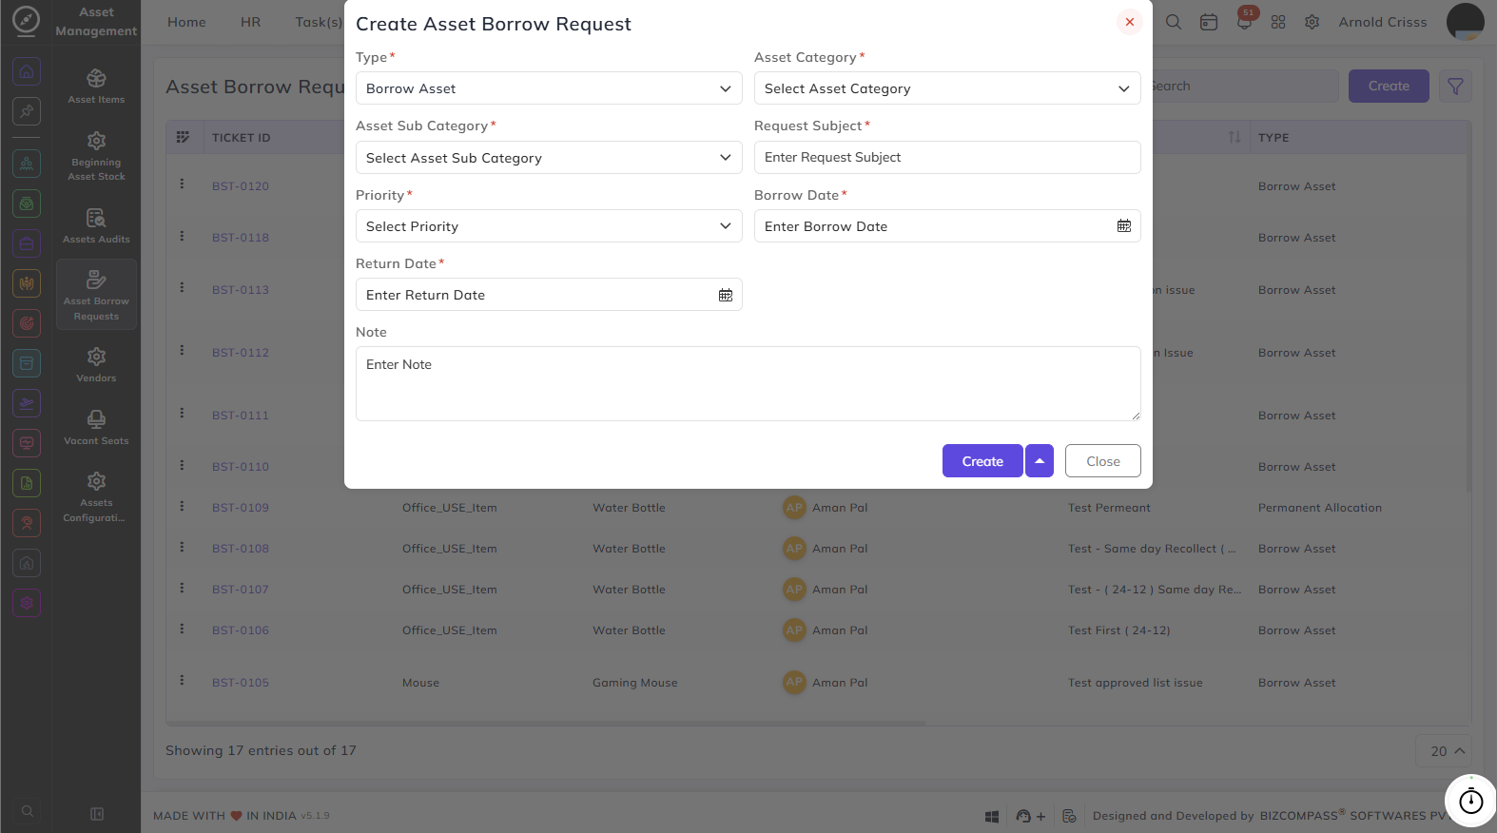This screenshot has width=1497, height=833.
Task: Open Assets Configuration settings
Action: tap(96, 496)
